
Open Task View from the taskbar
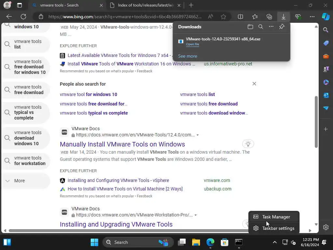182,242
